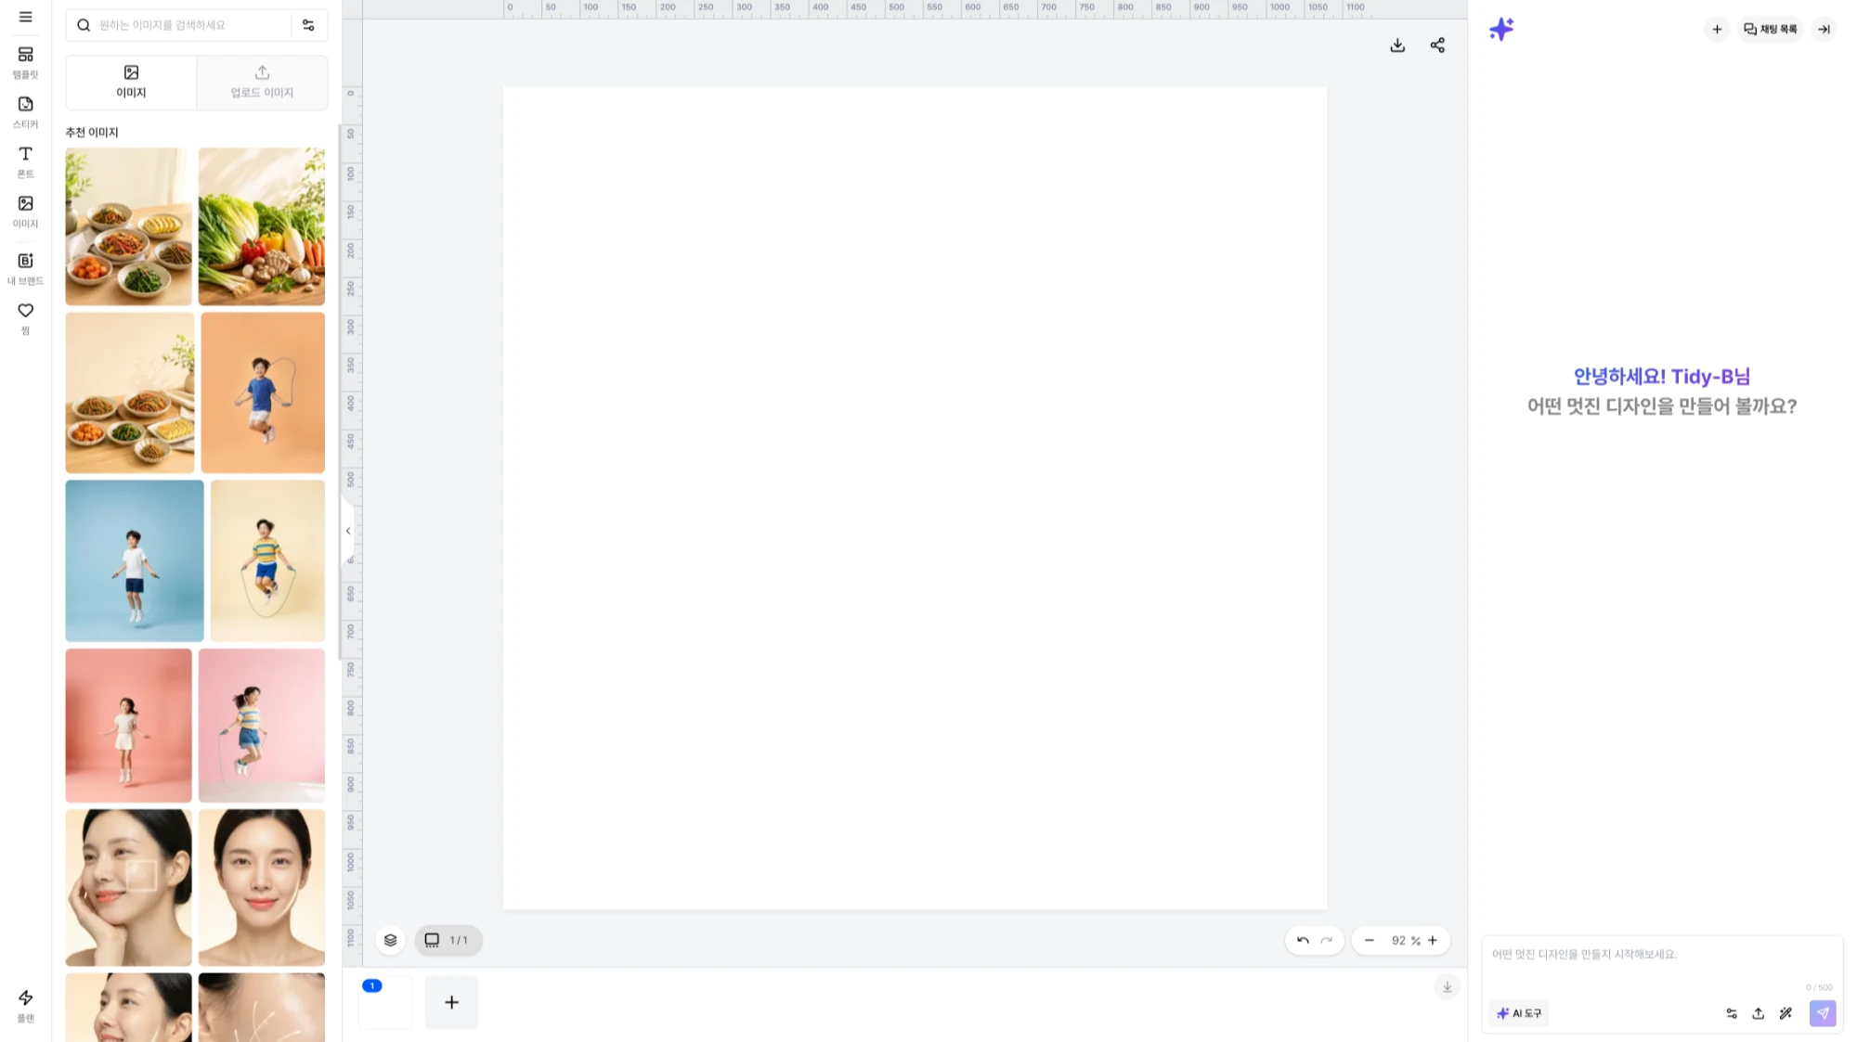The width and height of the screenshot is (1857, 1042).
Task: Open the layers panel
Action: pos(390,940)
